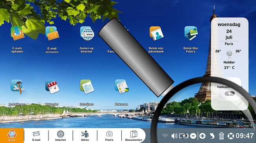Open the Rekenen spreadsheet icon
Image resolution: width=256 pixels, height=143 pixels.
coord(122,87)
